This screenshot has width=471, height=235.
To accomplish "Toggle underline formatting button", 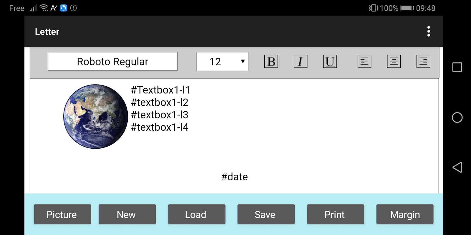I will click(330, 61).
